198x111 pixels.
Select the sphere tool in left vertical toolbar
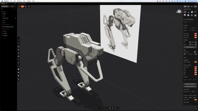coord(19,69)
